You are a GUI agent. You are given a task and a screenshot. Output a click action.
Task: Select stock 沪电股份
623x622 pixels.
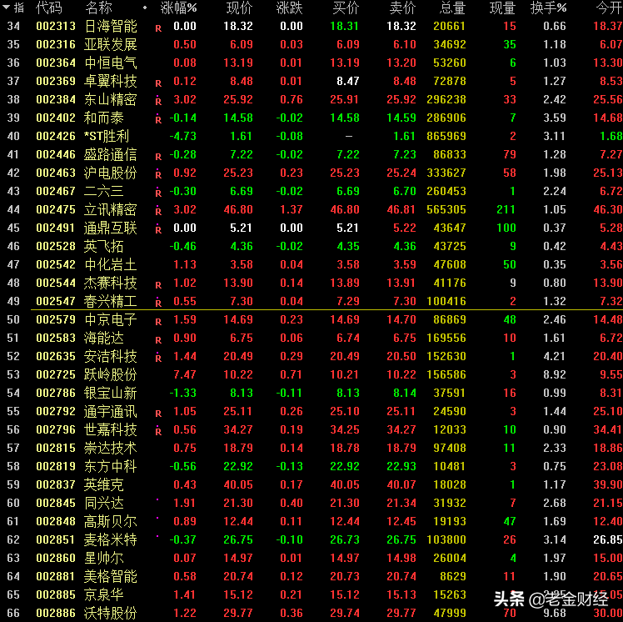tap(111, 173)
